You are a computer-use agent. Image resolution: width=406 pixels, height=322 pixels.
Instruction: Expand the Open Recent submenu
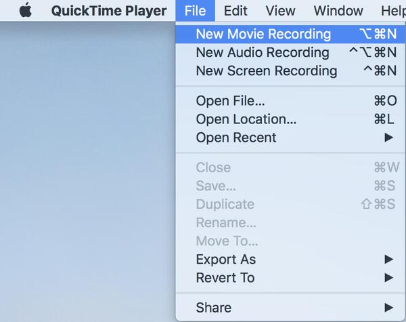(236, 138)
